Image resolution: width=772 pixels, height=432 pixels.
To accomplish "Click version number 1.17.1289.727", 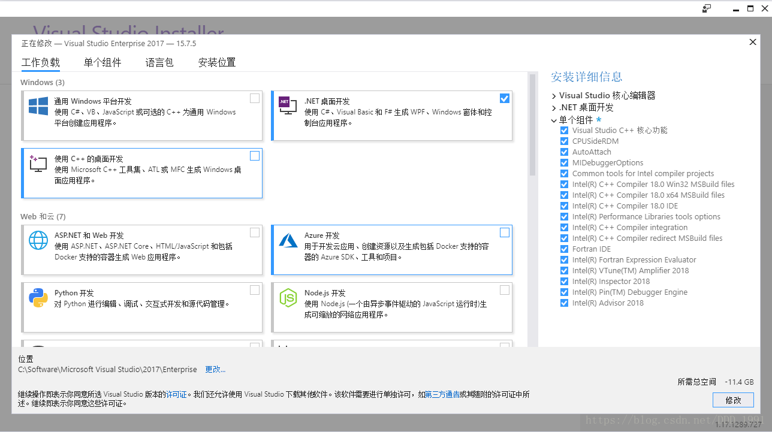I will point(738,424).
